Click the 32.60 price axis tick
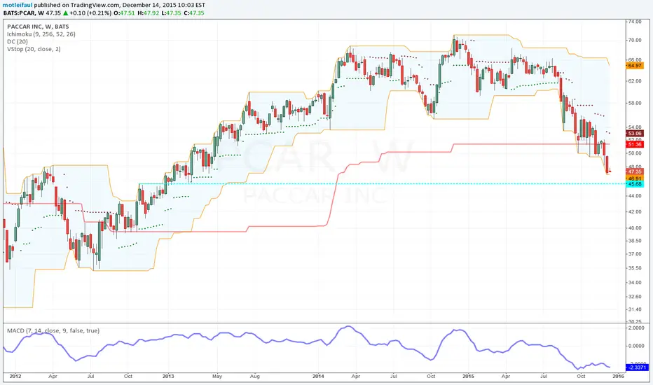Image resolution: width=653 pixels, height=385 pixels. point(635,296)
